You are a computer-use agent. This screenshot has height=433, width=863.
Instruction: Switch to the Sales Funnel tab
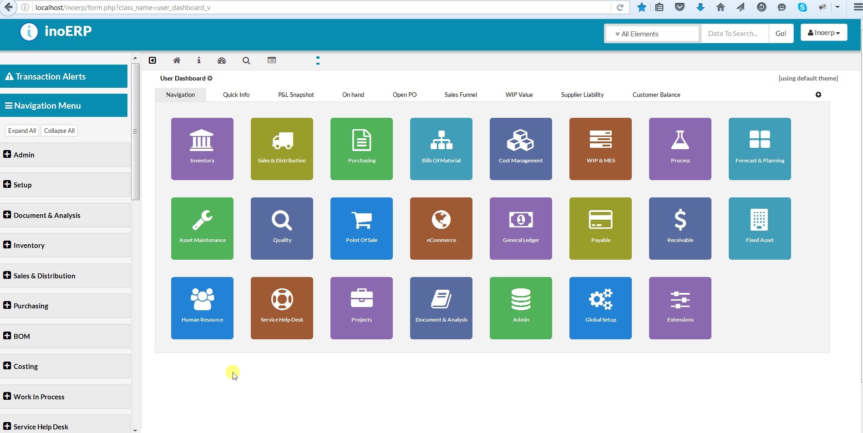pyautogui.click(x=461, y=95)
